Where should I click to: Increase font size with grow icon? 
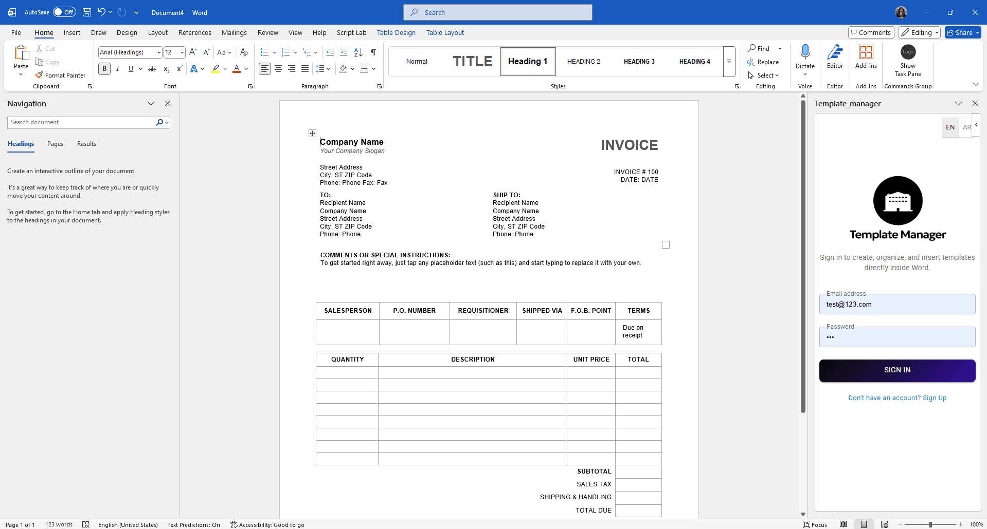pyautogui.click(x=193, y=52)
